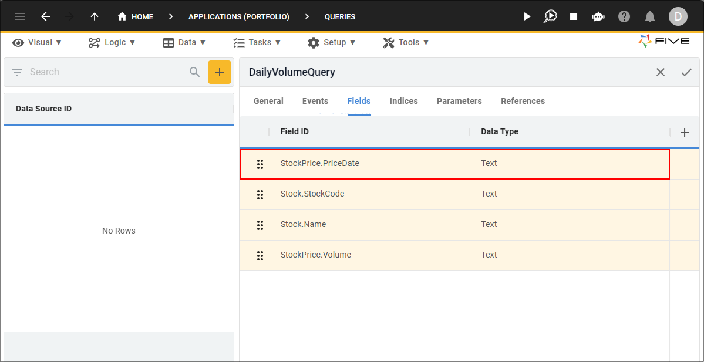Switch to the Events tab
This screenshot has width=704, height=362.
315,101
